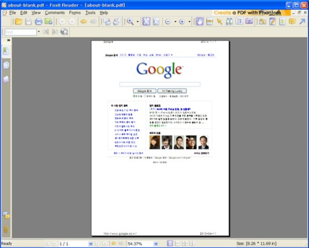Viewport: 309px width, 248px height.
Task: Email the document with the envelope icon
Action: pos(48,21)
